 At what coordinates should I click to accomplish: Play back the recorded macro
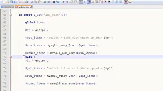coord(113,2)
